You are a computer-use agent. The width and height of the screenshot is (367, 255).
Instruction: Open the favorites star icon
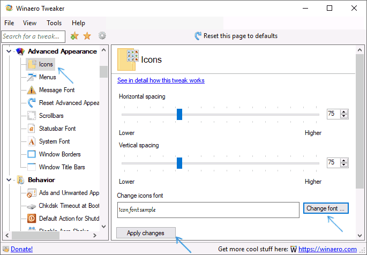coord(87,36)
